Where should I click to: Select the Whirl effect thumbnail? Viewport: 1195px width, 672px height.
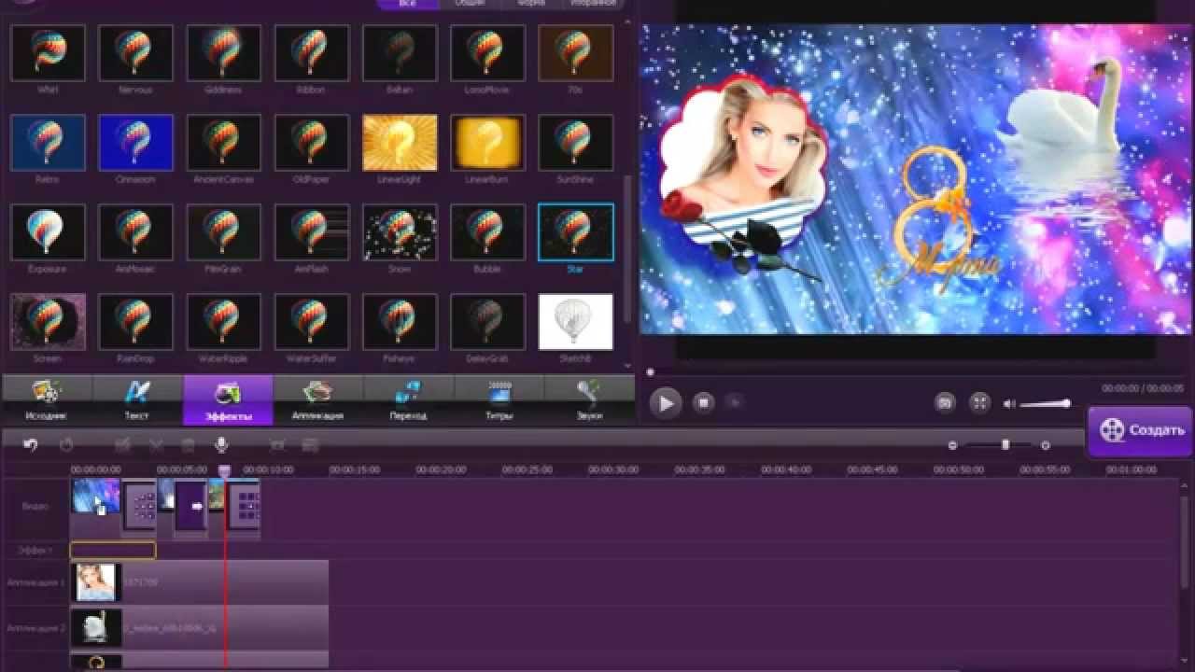coord(48,51)
